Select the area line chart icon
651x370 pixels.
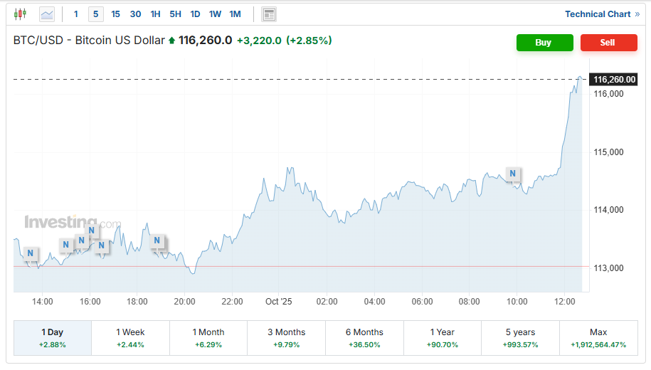click(x=46, y=14)
